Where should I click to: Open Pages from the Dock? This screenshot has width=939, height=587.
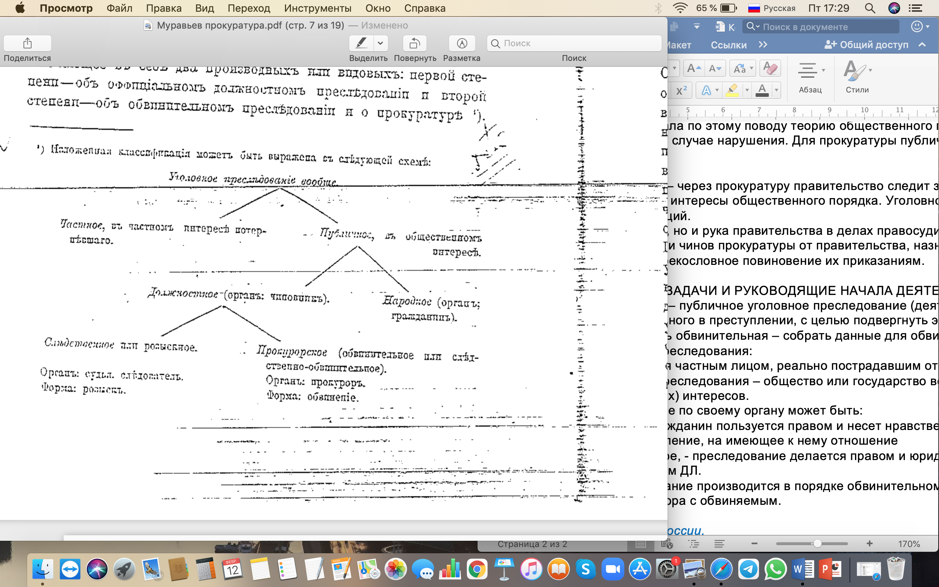[x=341, y=569]
